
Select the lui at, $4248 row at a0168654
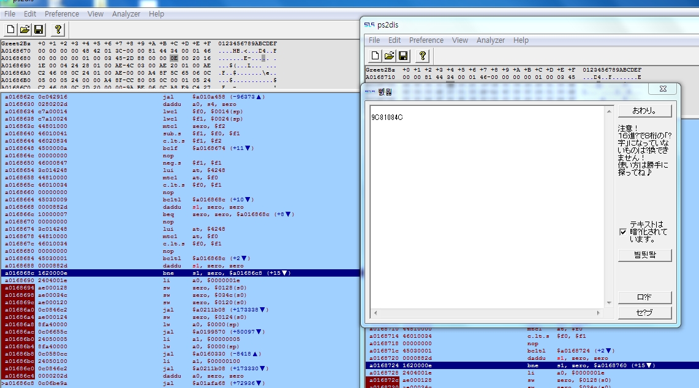point(180,170)
